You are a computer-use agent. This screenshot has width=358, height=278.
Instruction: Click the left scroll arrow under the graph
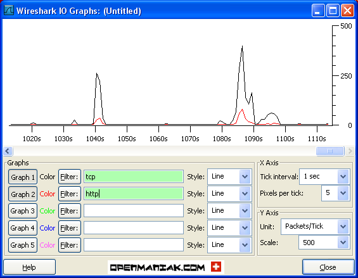coord(8,151)
